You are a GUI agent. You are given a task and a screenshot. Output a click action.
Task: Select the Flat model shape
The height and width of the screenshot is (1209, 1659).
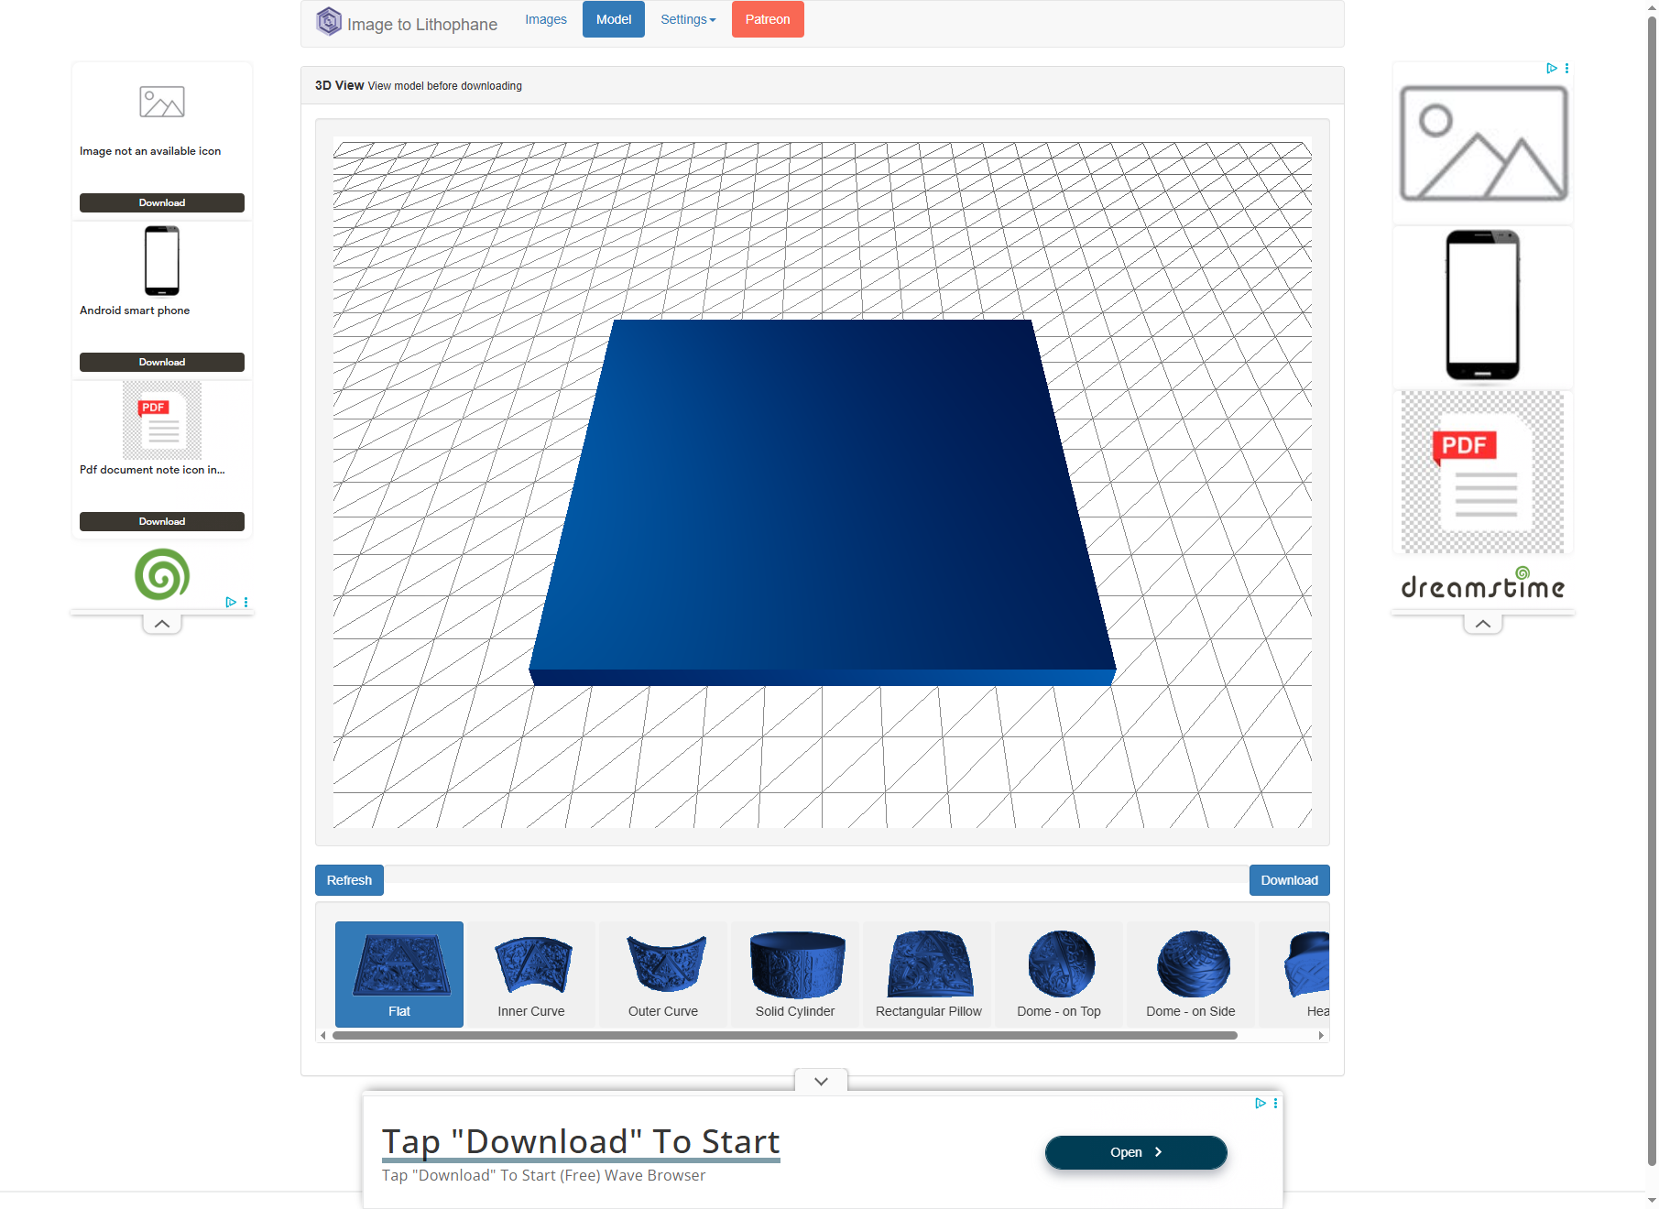click(398, 974)
